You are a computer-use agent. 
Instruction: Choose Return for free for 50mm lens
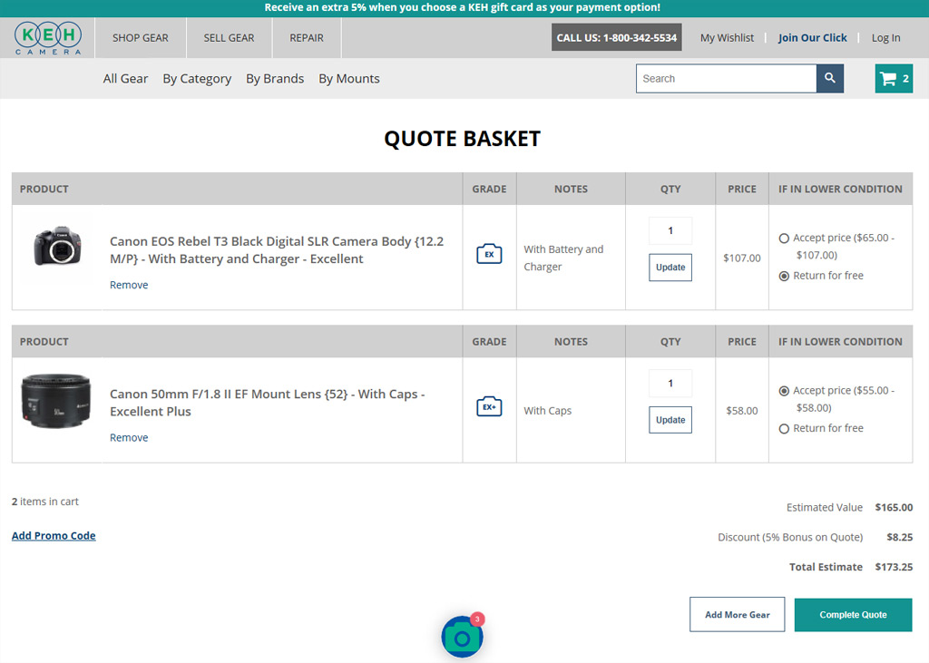pyautogui.click(x=784, y=429)
